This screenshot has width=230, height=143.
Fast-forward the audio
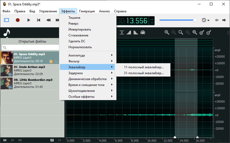(57, 20)
